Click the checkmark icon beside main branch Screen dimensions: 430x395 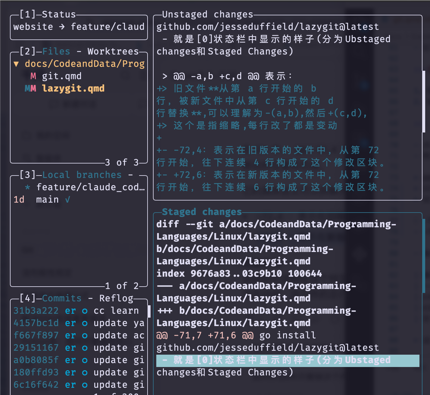[x=68, y=200]
